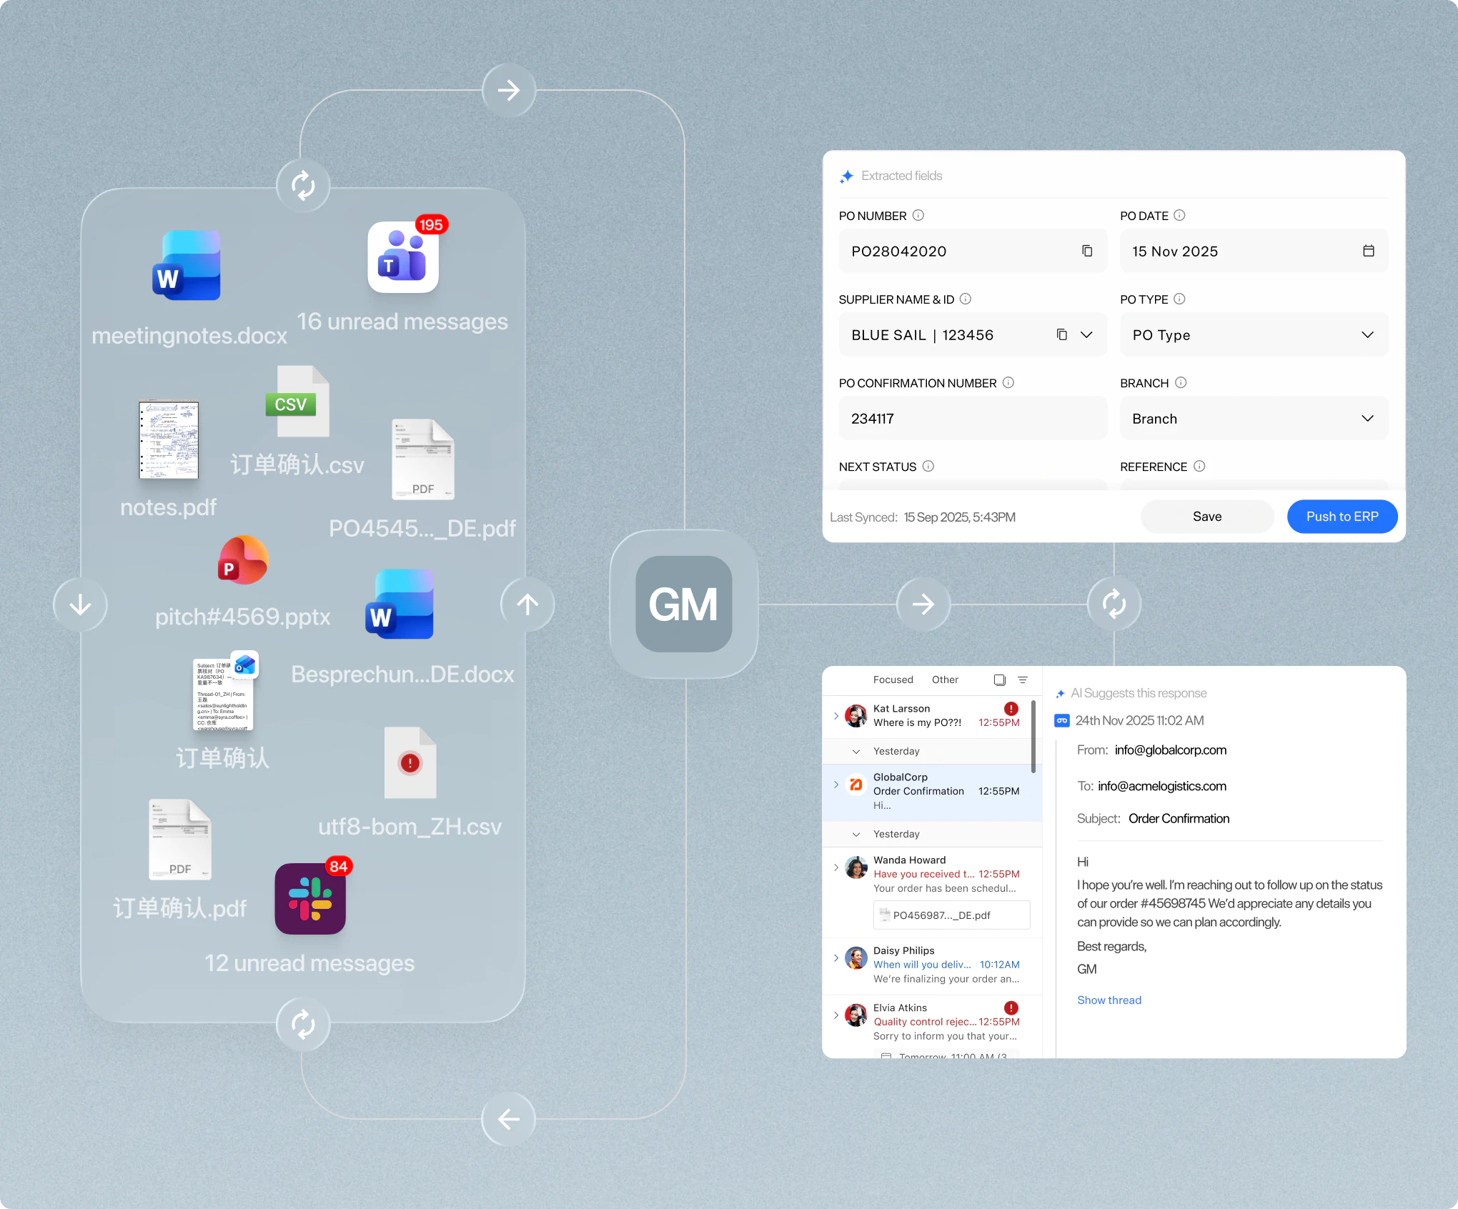
Task: Copy the BLUE SAIL supplier ID
Action: point(1061,334)
